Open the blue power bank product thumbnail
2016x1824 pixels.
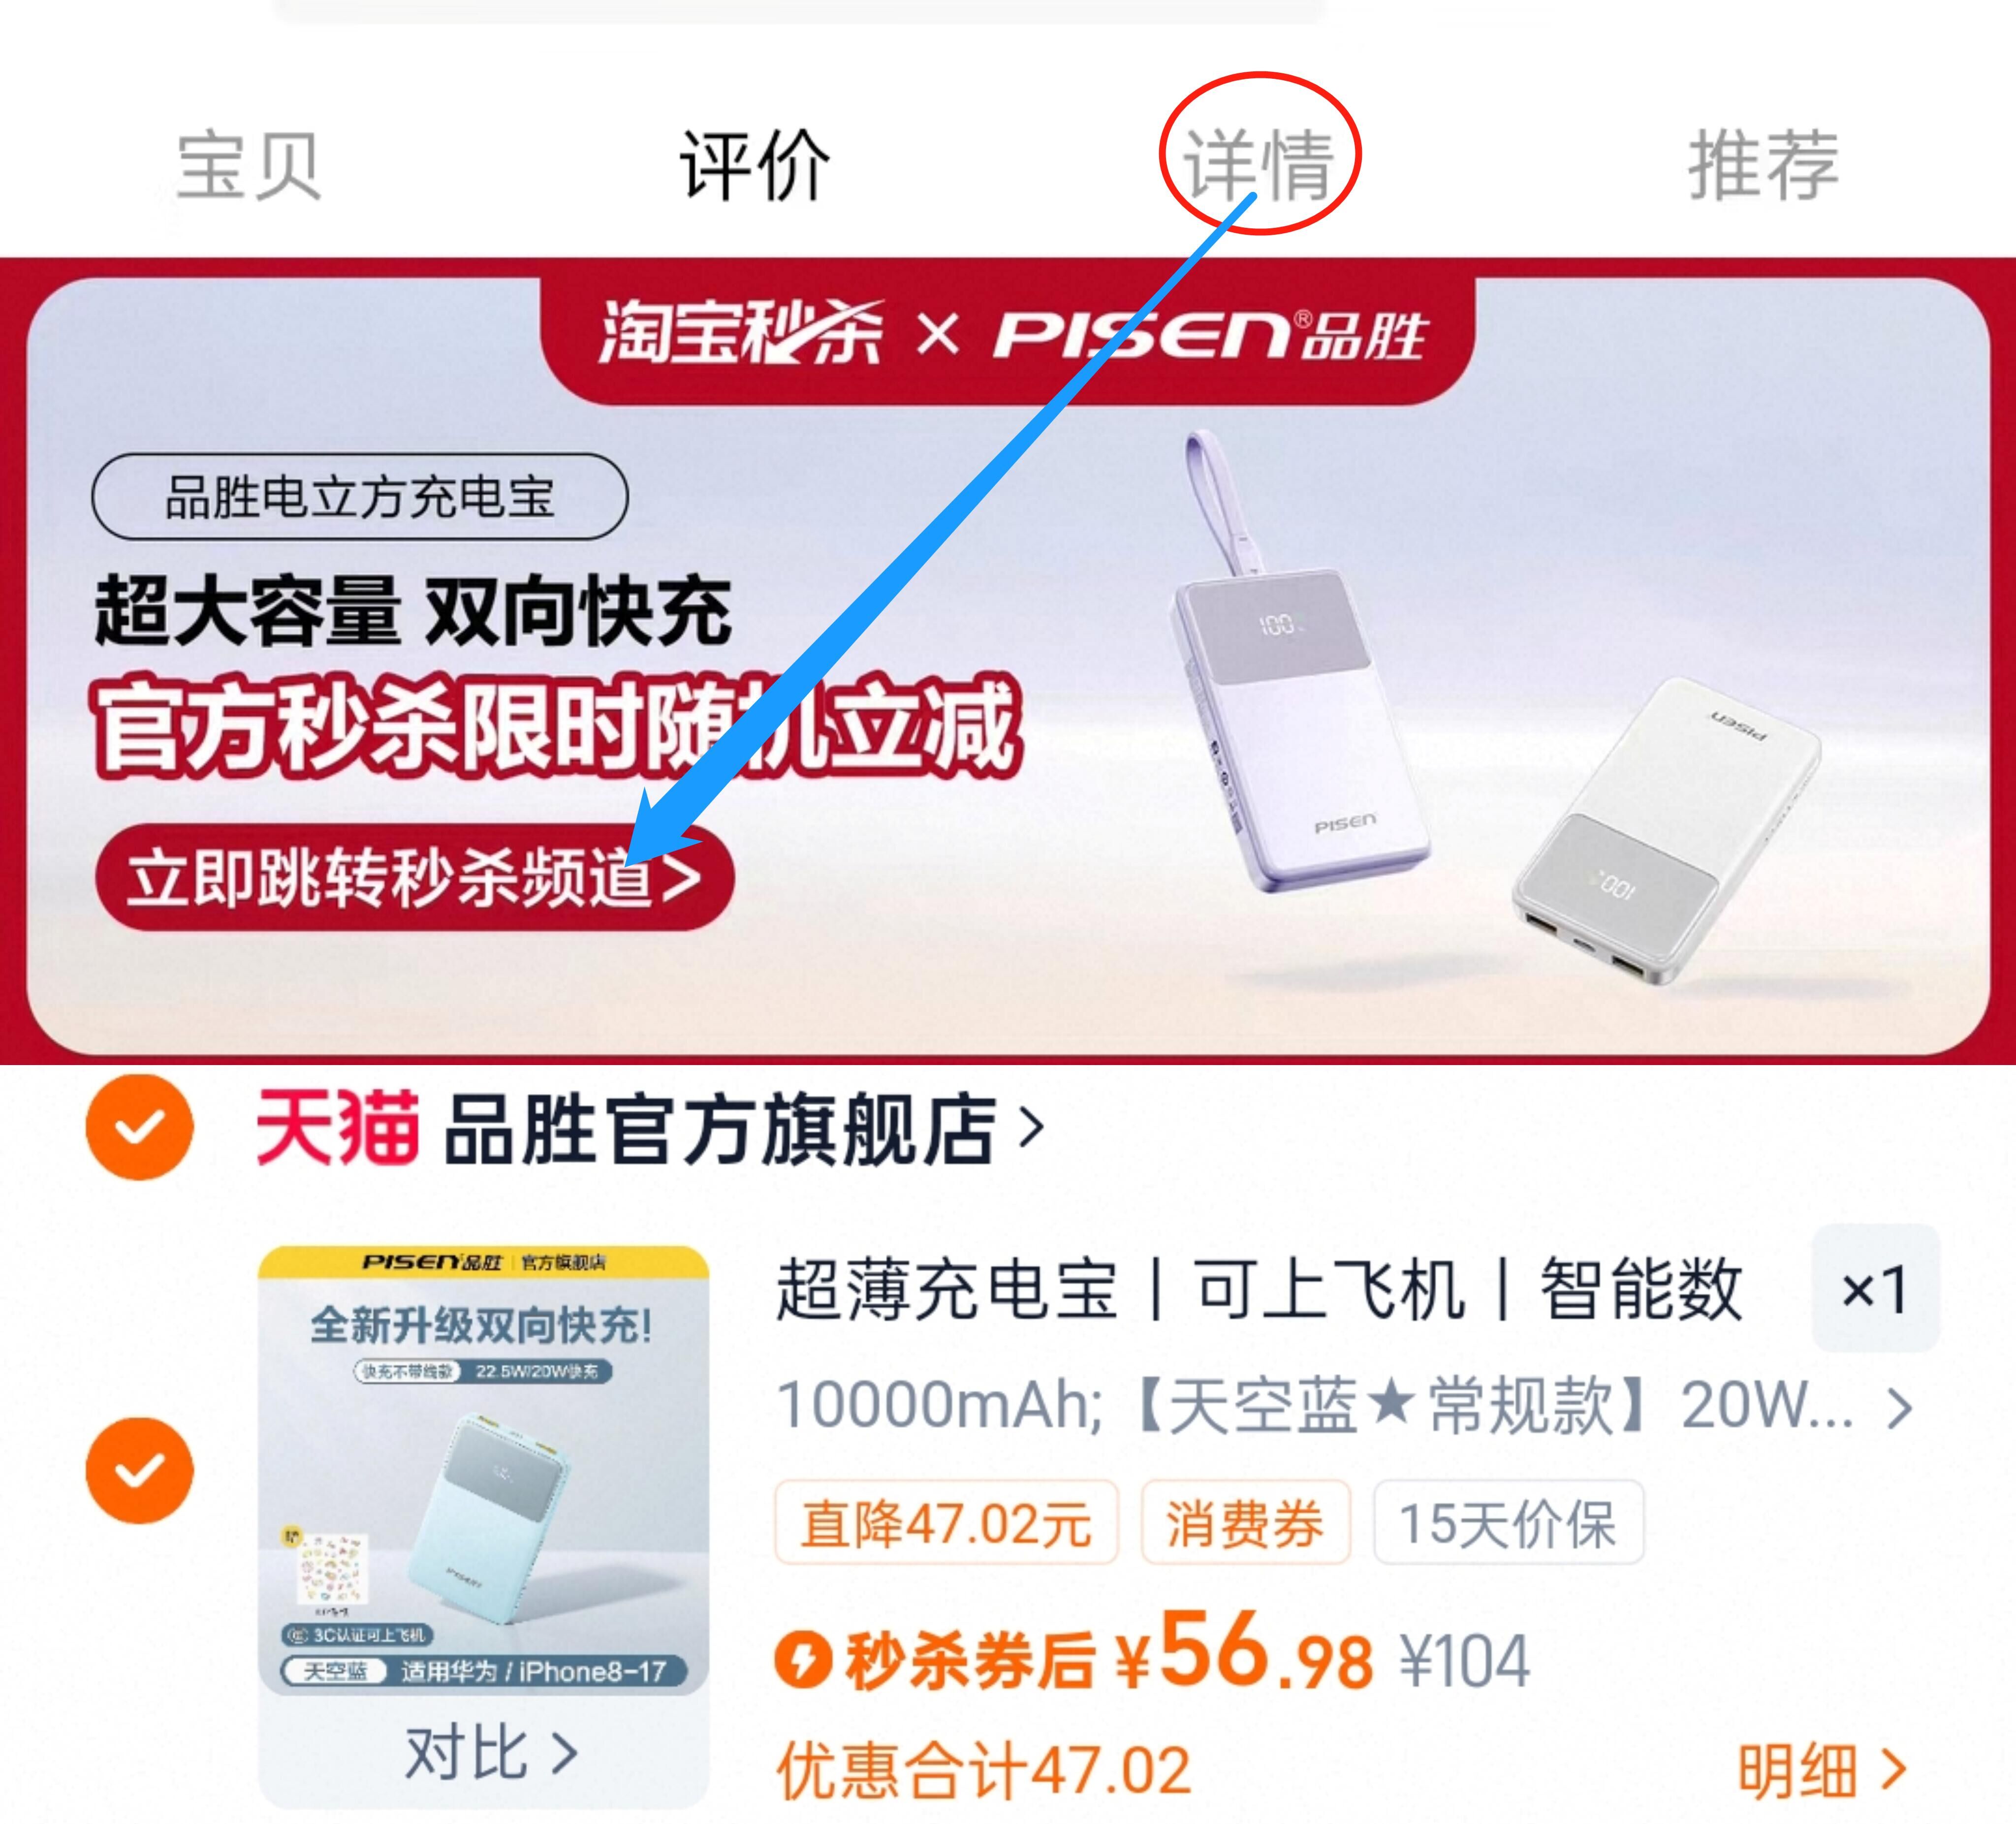(484, 1470)
